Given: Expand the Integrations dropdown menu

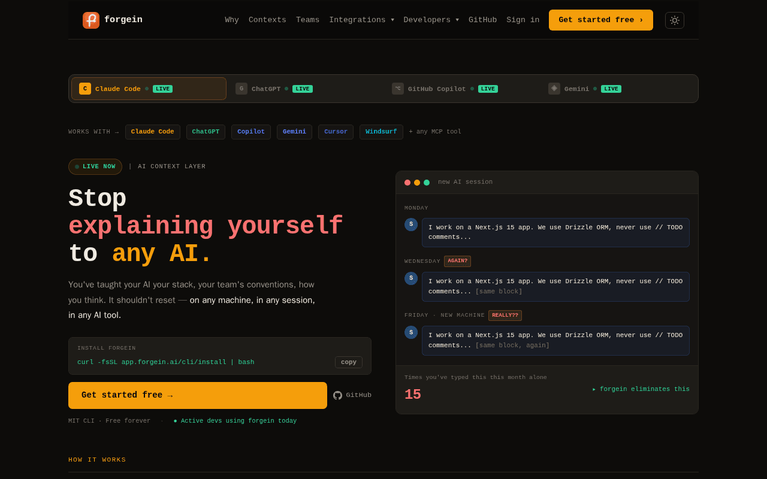Looking at the screenshot, I should pyautogui.click(x=362, y=20).
